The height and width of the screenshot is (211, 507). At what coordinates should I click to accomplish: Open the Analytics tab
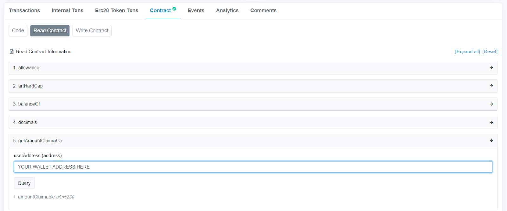pyautogui.click(x=227, y=10)
